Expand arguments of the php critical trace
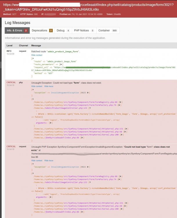177x218 pixels. pyautogui.click(x=51, y=123)
